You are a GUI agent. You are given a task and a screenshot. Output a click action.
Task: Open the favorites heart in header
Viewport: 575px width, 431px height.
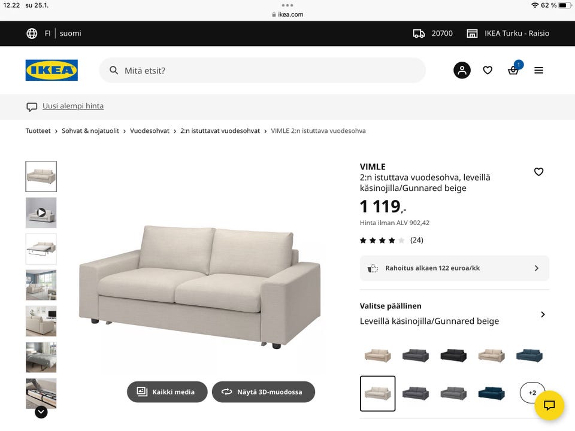pos(488,70)
